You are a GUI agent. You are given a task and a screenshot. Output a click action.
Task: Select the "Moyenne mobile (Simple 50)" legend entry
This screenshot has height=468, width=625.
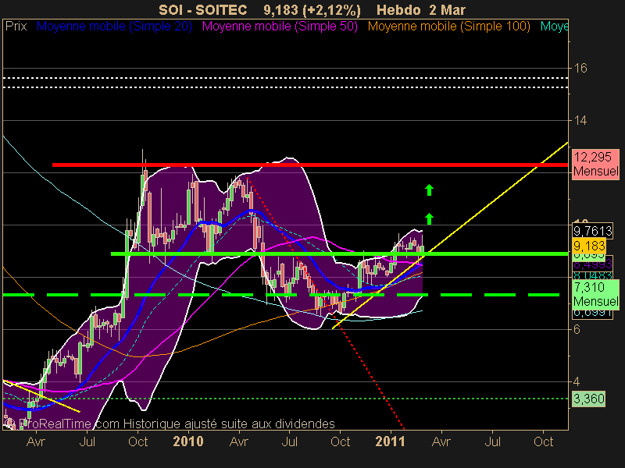click(x=280, y=27)
